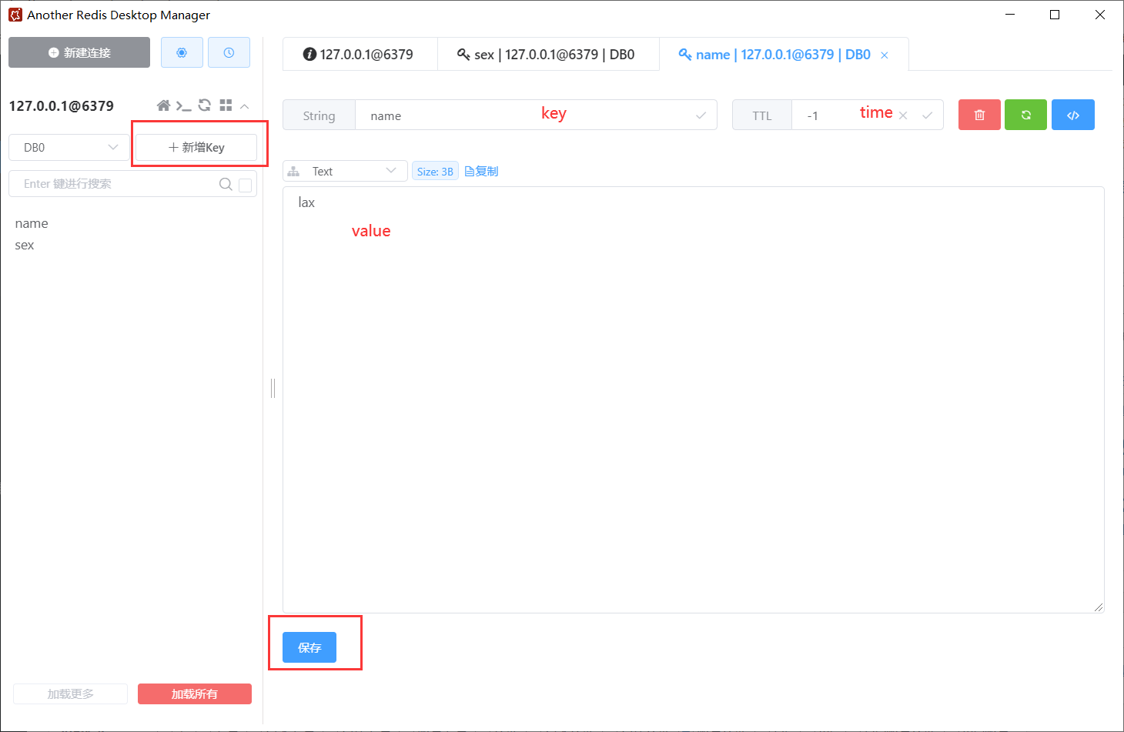Open the Redis console terminal icon

point(183,105)
